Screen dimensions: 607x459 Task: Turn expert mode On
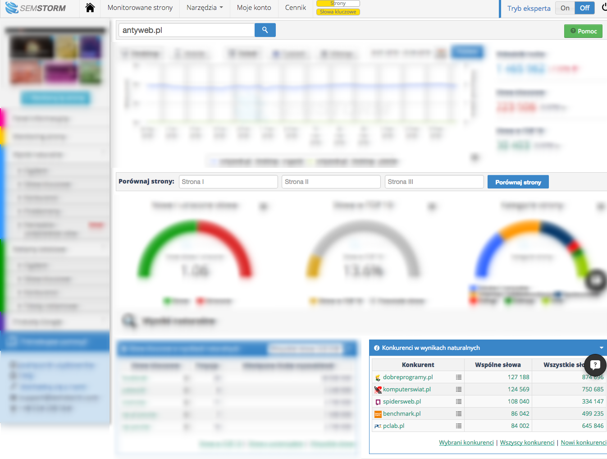tap(565, 8)
